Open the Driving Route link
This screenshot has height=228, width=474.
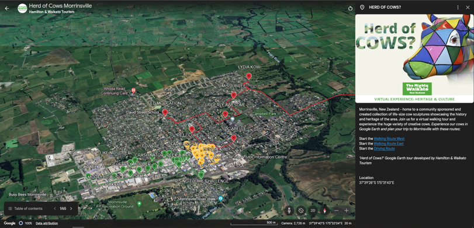coord(384,148)
